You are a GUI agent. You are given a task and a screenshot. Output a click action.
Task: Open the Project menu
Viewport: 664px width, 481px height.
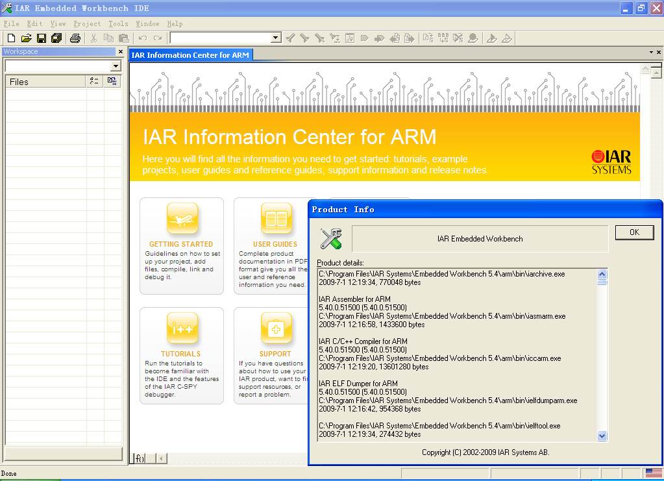87,24
